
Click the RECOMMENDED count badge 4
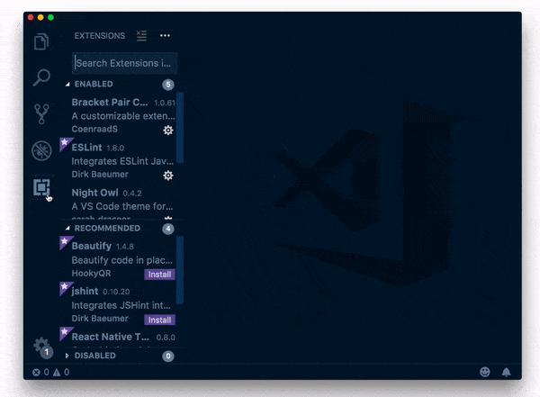click(x=168, y=229)
